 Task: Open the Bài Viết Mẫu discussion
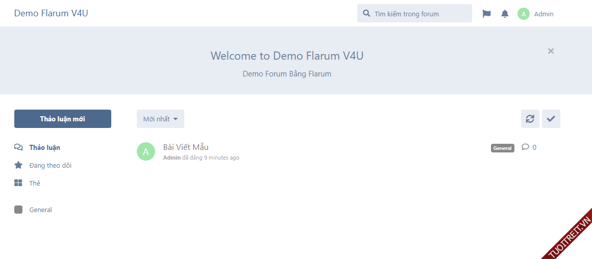[186, 147]
